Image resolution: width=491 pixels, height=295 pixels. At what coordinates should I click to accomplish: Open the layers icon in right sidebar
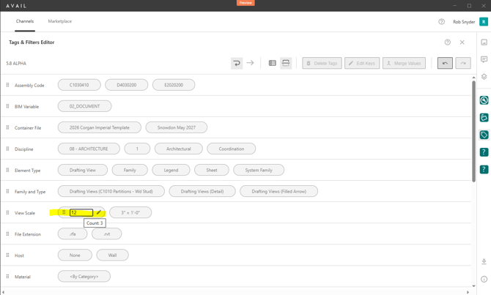point(484,77)
